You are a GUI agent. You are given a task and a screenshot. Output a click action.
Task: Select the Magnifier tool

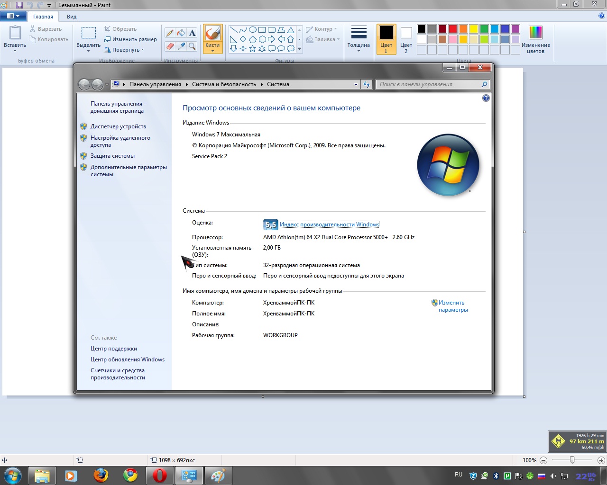pyautogui.click(x=192, y=46)
